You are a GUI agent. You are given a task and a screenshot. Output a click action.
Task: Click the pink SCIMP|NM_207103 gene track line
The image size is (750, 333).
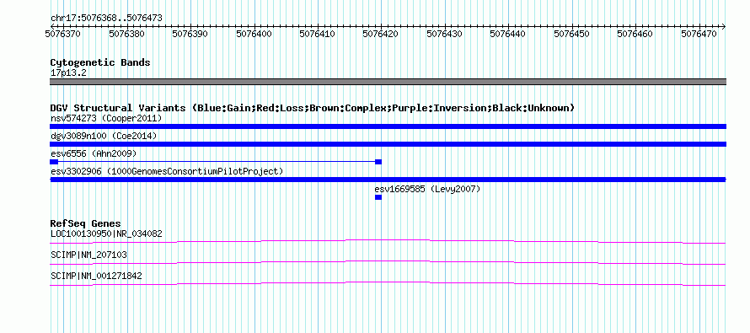click(x=388, y=263)
